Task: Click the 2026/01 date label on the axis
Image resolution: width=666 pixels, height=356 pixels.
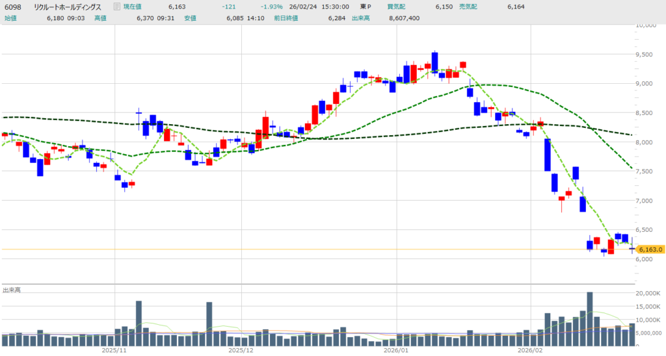Action: coord(395,350)
